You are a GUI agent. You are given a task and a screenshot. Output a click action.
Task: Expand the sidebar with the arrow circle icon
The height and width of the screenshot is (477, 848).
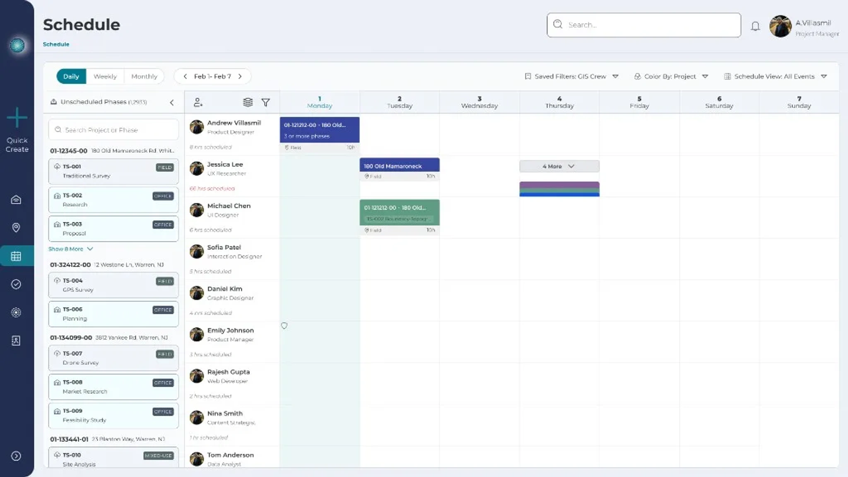[16, 456]
